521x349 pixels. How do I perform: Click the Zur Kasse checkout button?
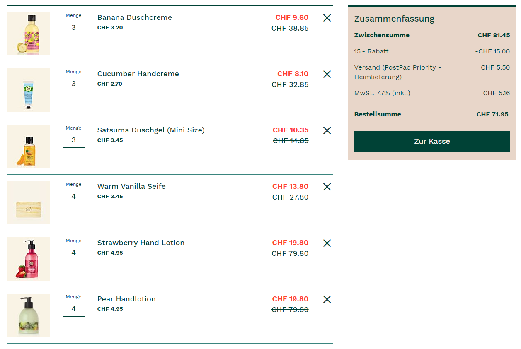pos(432,141)
